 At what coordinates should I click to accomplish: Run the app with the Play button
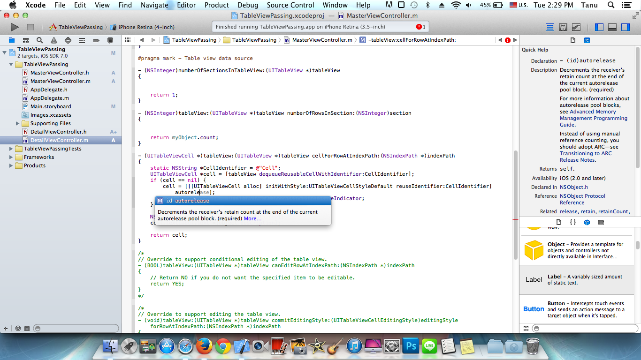click(15, 27)
